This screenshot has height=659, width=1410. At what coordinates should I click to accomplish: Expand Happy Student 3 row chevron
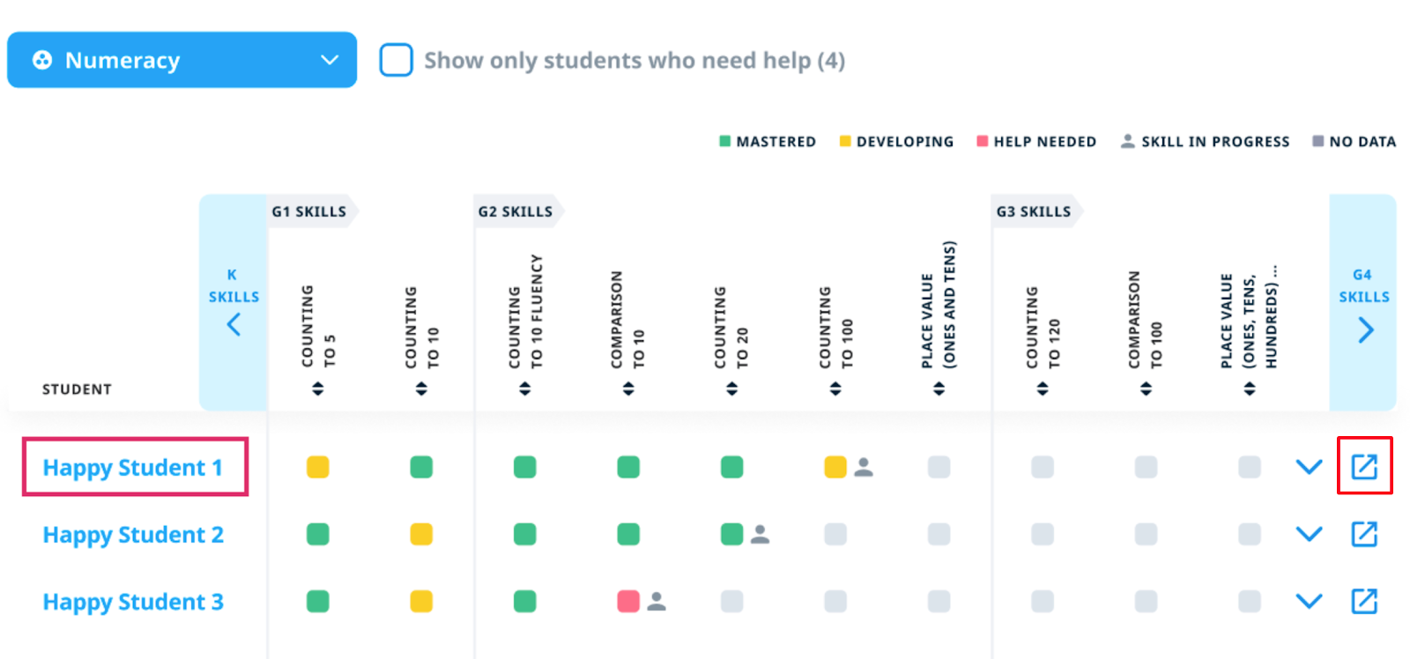1309,602
